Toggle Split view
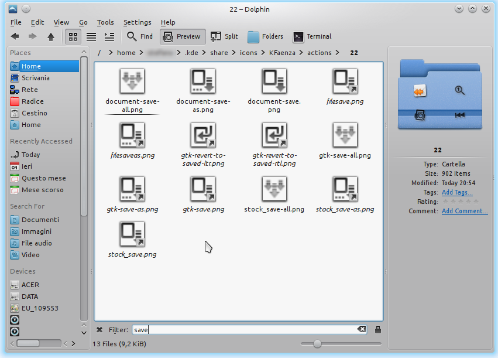Screen dimensions: 498x358 click(224, 36)
